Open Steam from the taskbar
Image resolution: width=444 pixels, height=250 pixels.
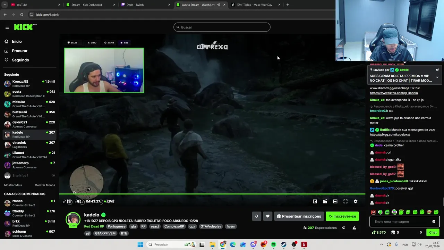(x=284, y=244)
